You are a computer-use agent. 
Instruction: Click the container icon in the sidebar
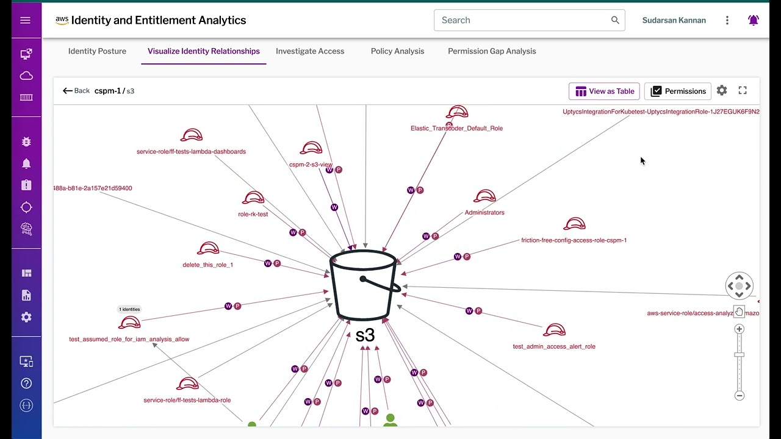tap(26, 97)
